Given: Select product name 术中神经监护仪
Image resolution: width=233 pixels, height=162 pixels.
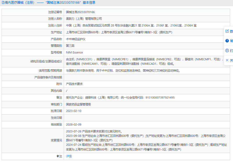Looking at the screenshot, I should click(76, 39).
